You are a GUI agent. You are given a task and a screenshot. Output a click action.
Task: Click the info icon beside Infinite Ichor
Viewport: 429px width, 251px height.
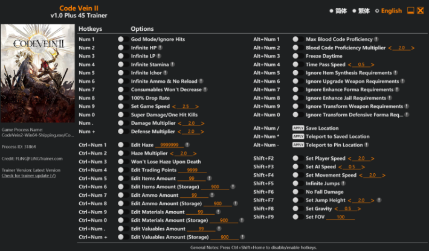click(165, 72)
